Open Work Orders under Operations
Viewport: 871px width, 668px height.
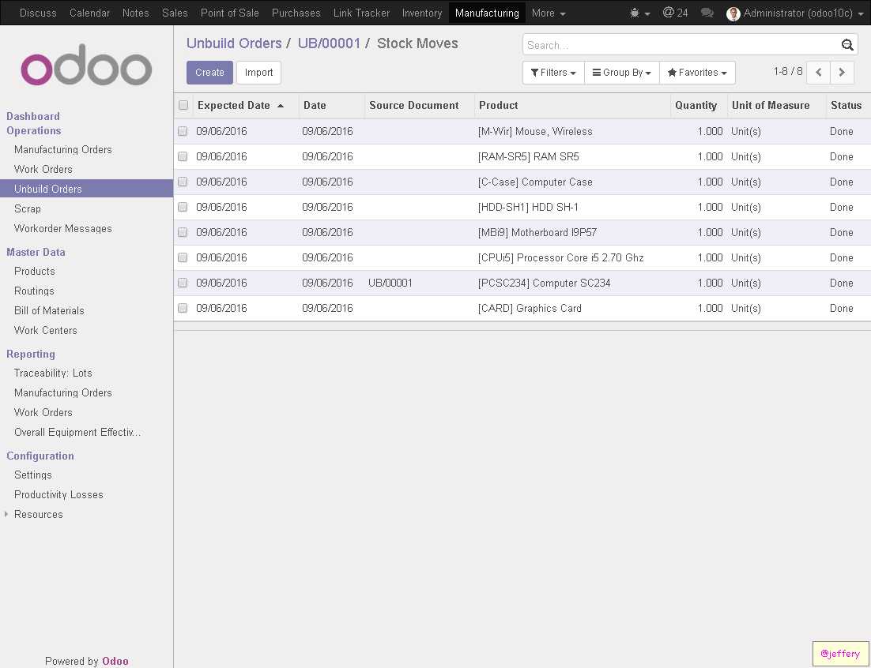coord(43,169)
